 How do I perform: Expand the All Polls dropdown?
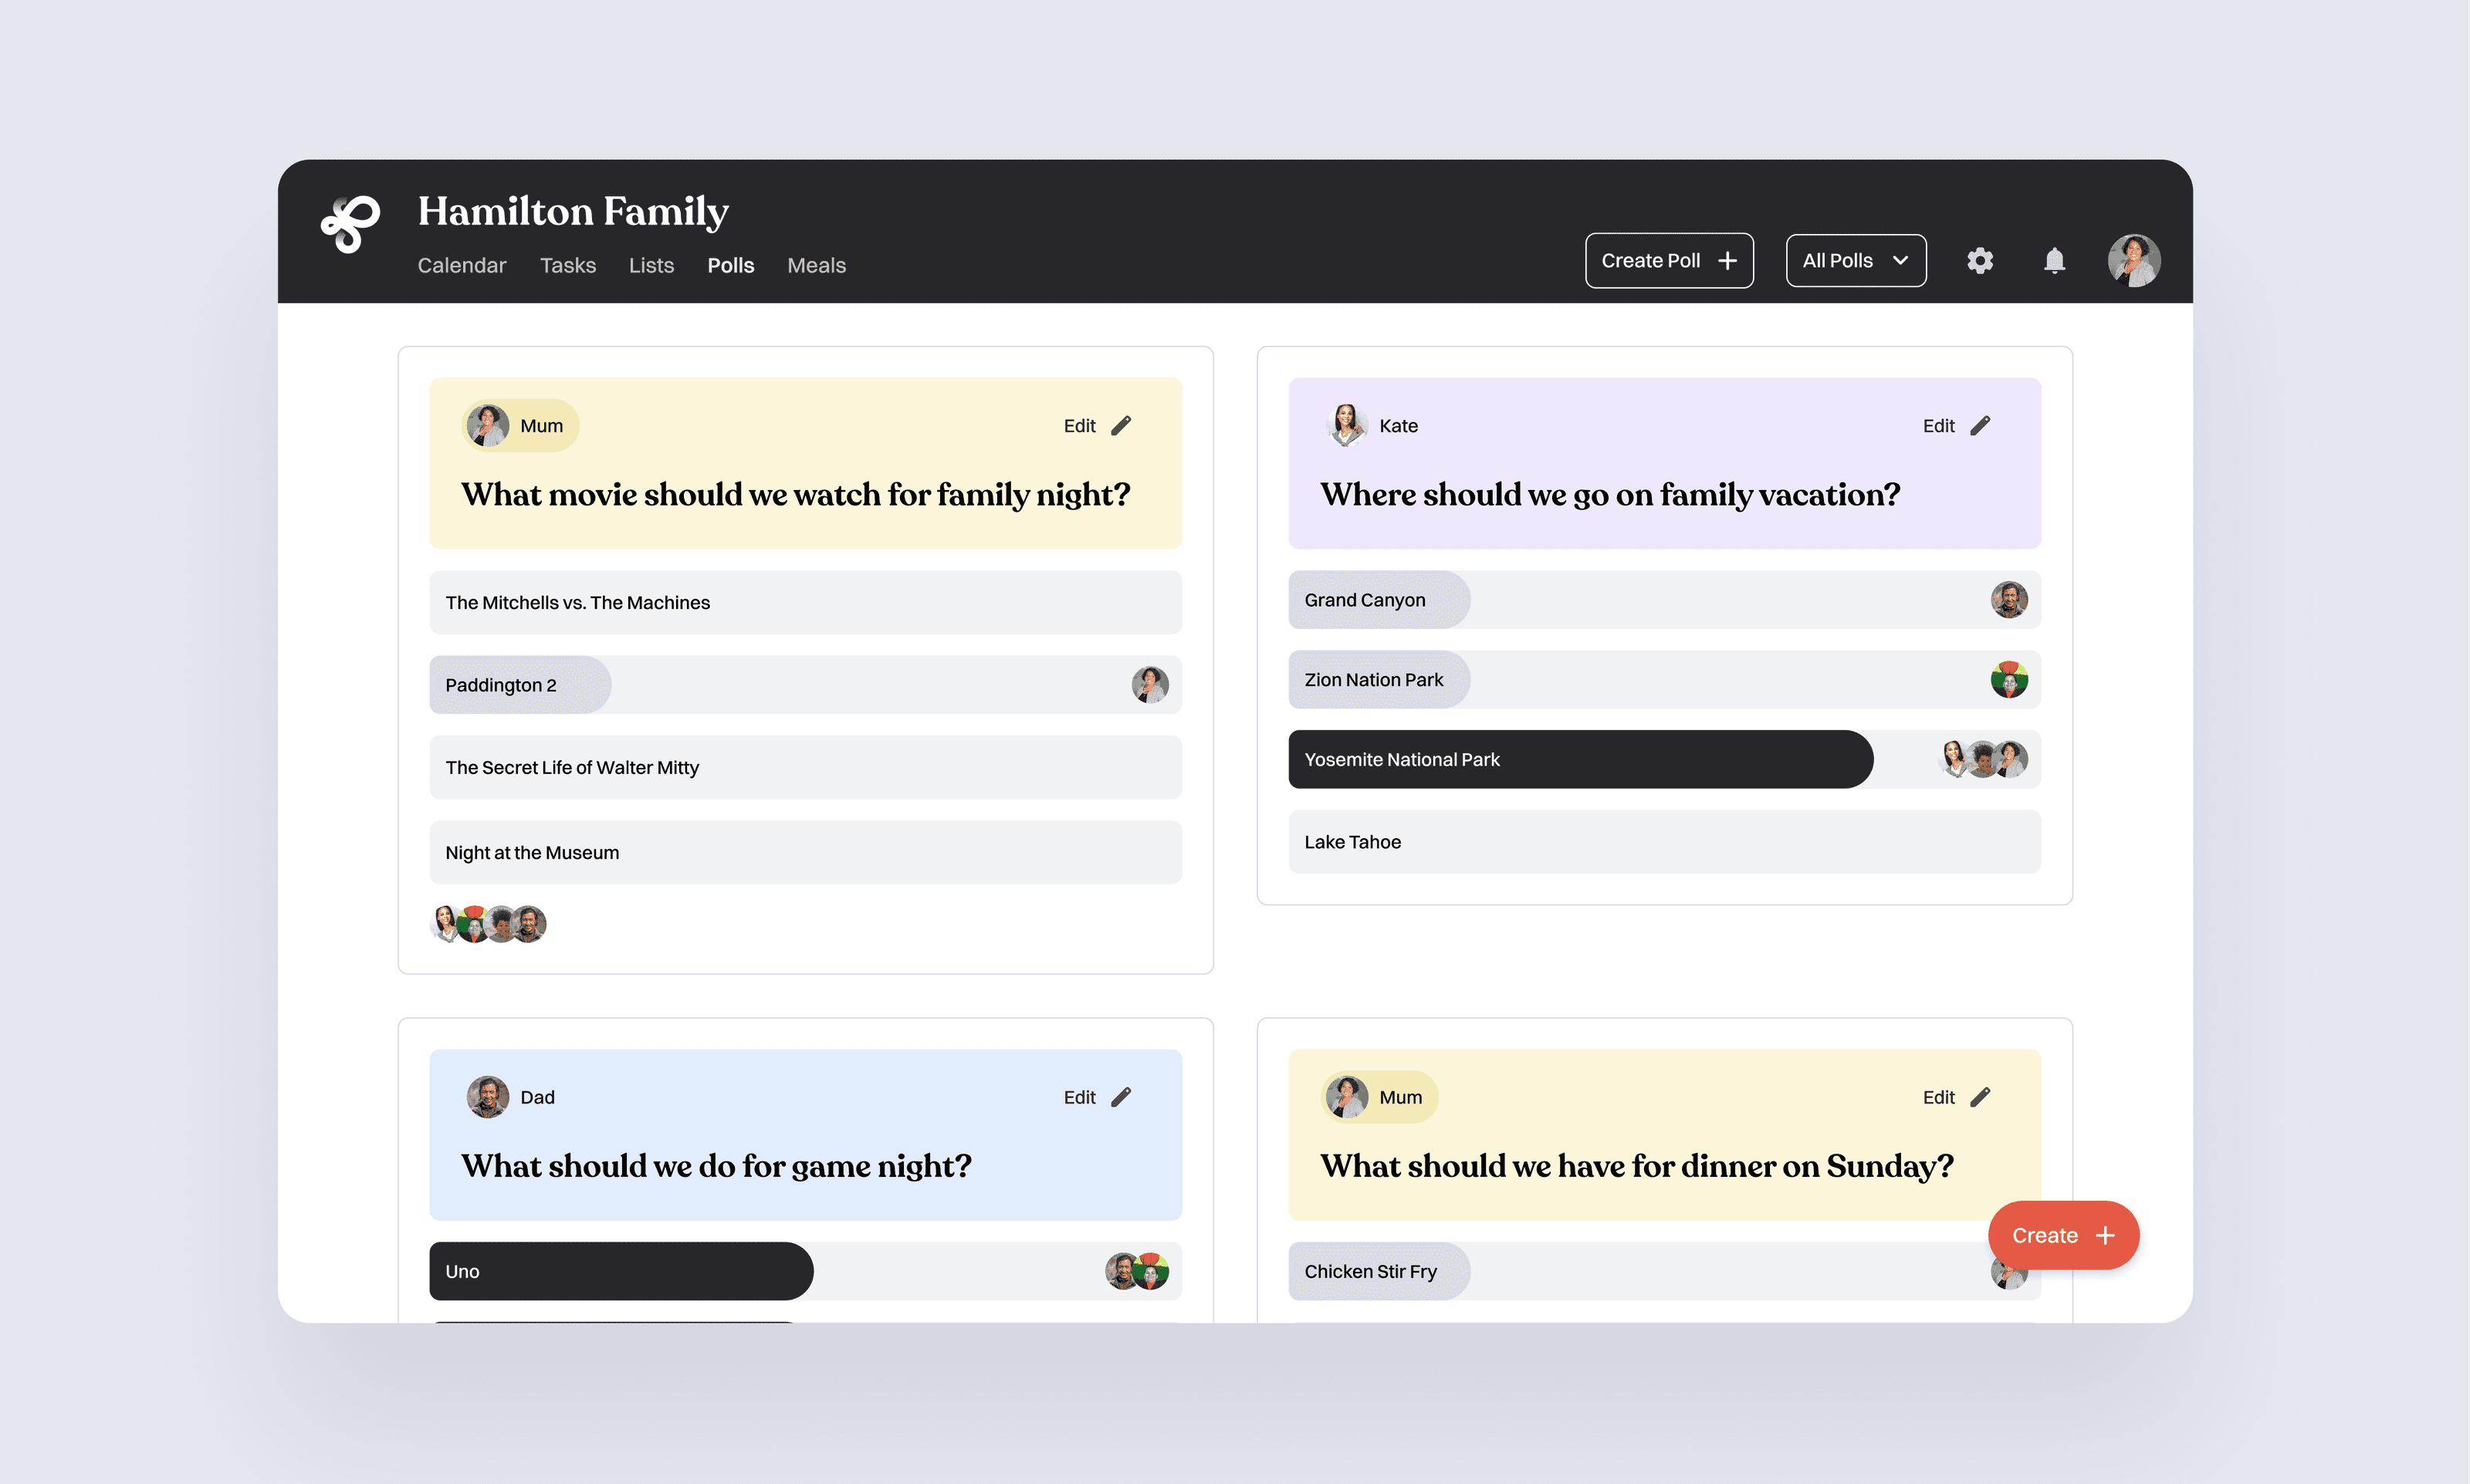[x=1855, y=261]
